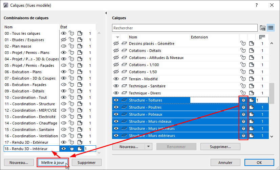
Task: Click layers list scrollbar down arrow
Action: (x=272, y=137)
